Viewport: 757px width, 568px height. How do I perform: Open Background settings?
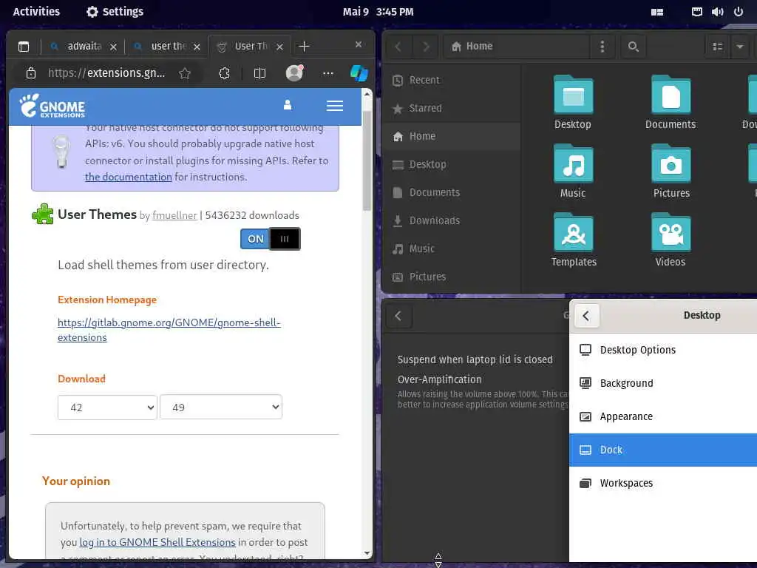pos(663,383)
